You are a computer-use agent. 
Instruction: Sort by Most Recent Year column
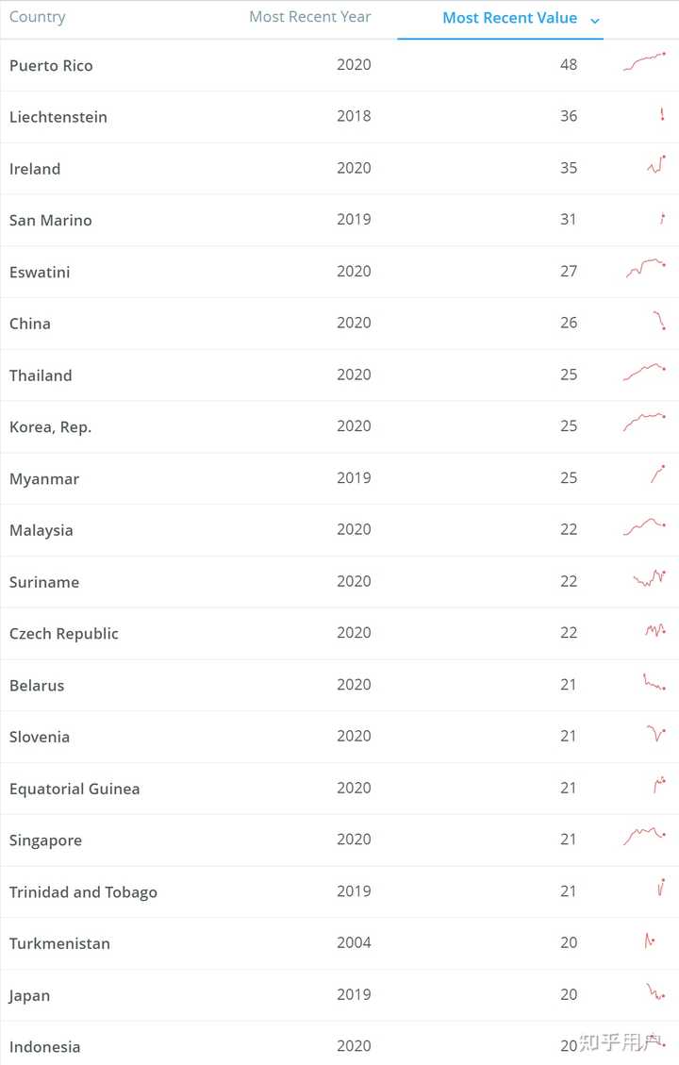pyautogui.click(x=309, y=17)
